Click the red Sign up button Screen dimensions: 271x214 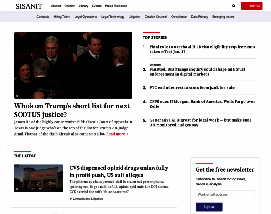pos(252,6)
